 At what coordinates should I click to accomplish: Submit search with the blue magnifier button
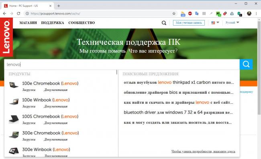pyautogui.click(x=246, y=64)
